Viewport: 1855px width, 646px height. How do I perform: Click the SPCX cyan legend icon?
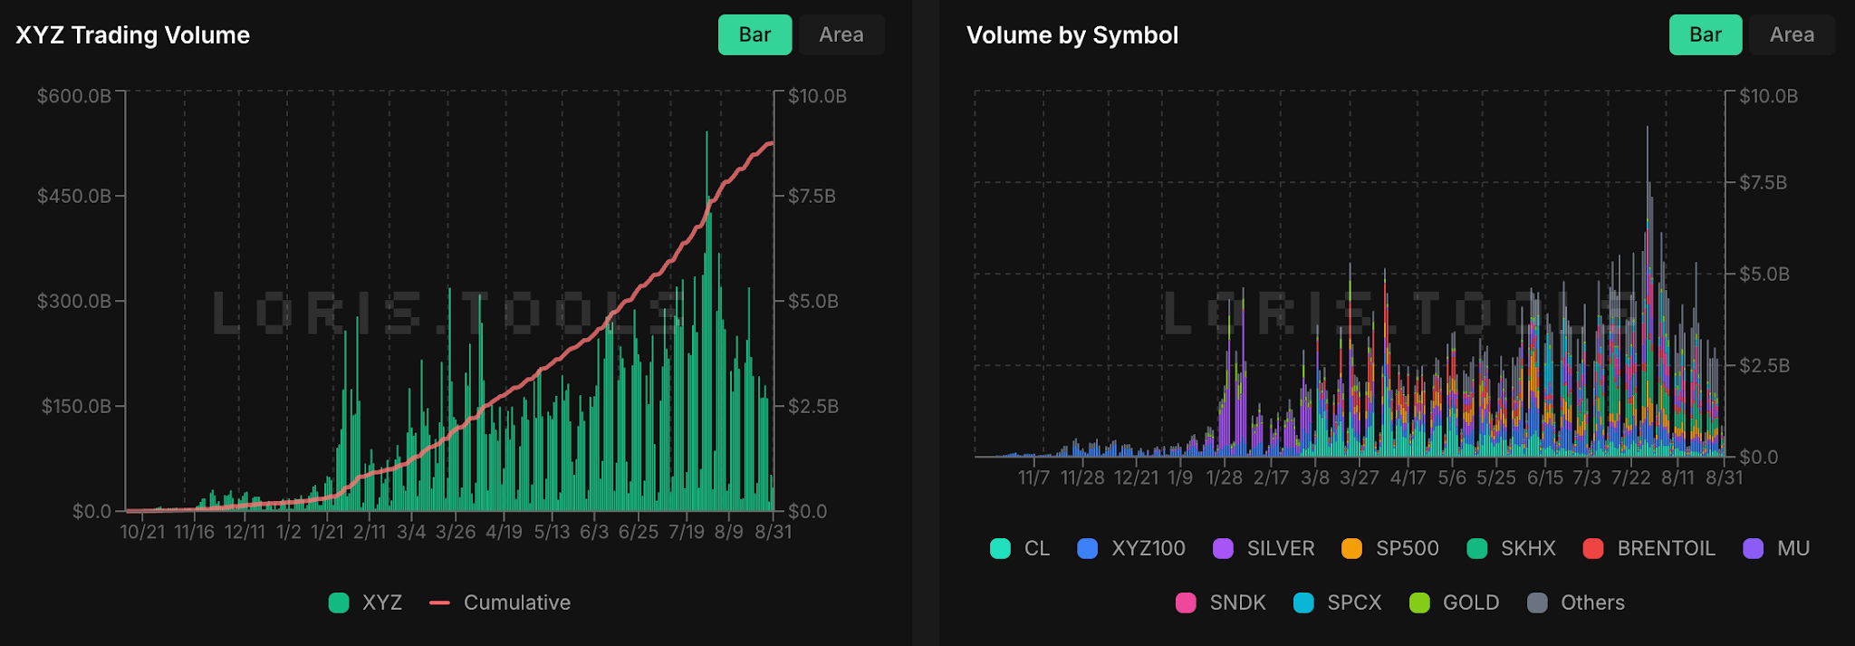(1303, 603)
